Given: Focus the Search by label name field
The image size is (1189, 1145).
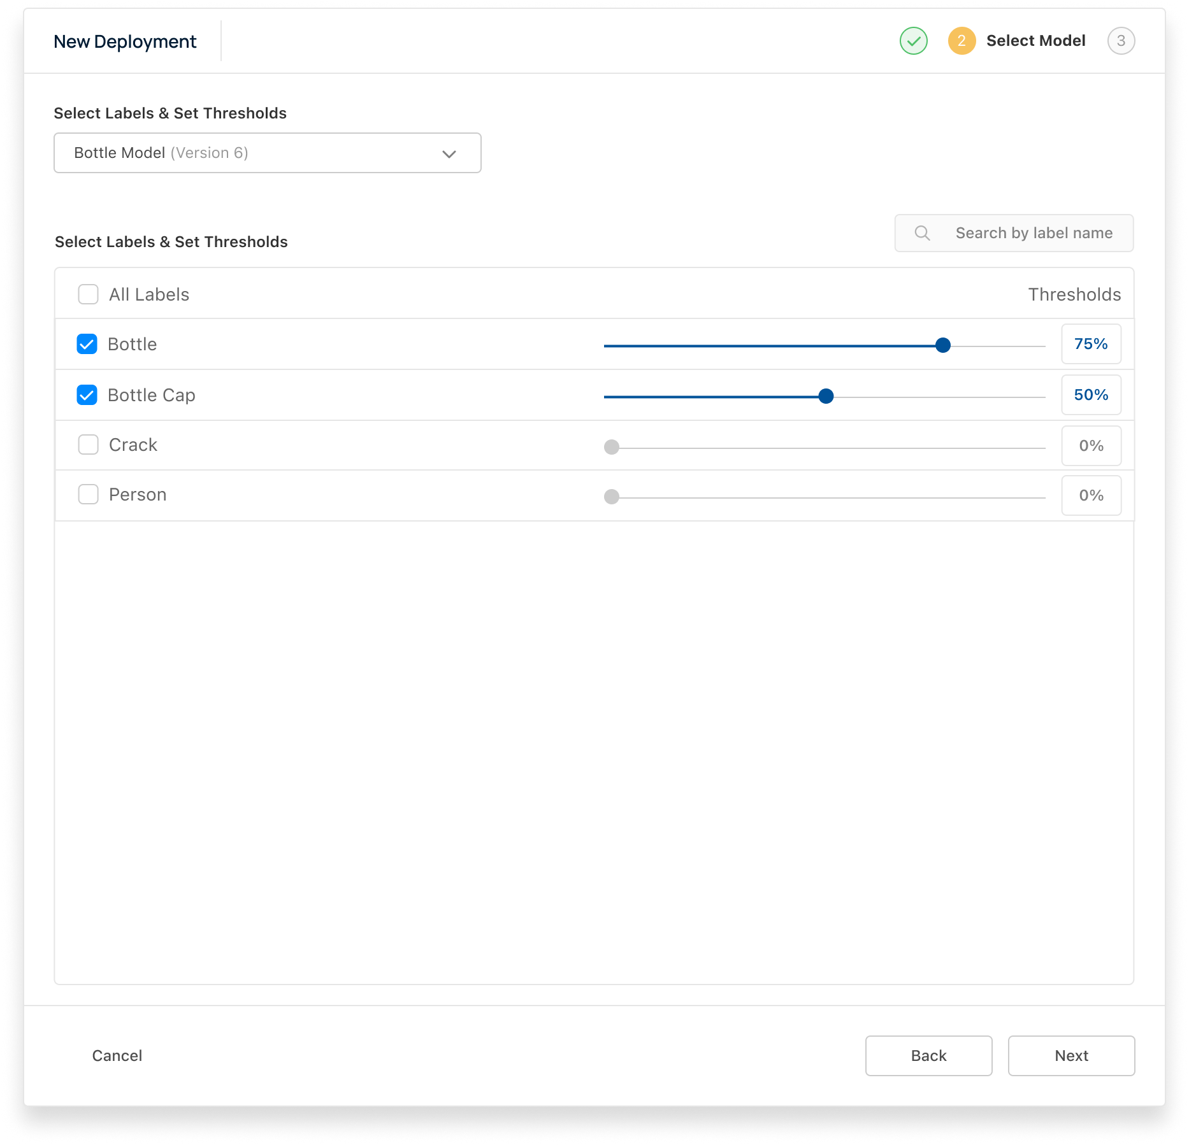Looking at the screenshot, I should point(1033,233).
